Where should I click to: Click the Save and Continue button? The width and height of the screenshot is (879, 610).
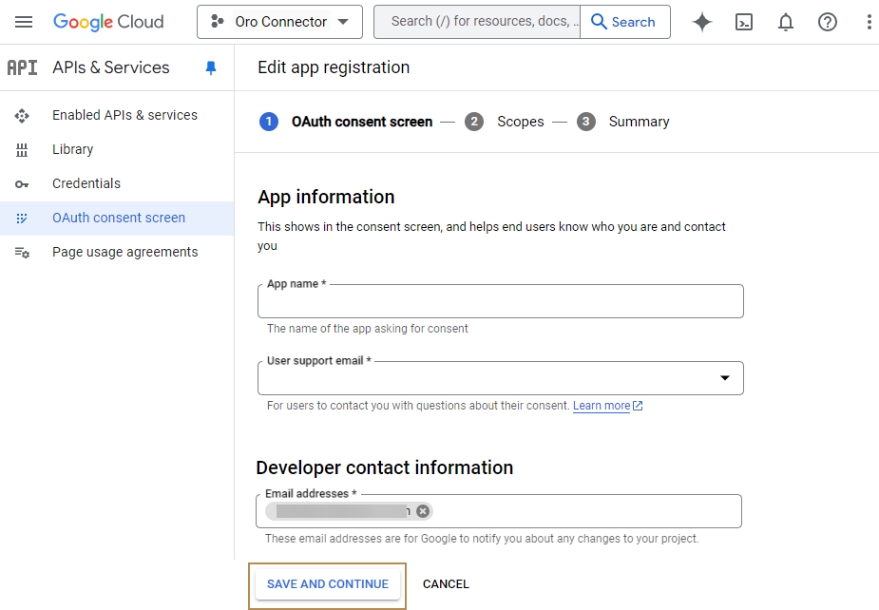[x=327, y=584]
